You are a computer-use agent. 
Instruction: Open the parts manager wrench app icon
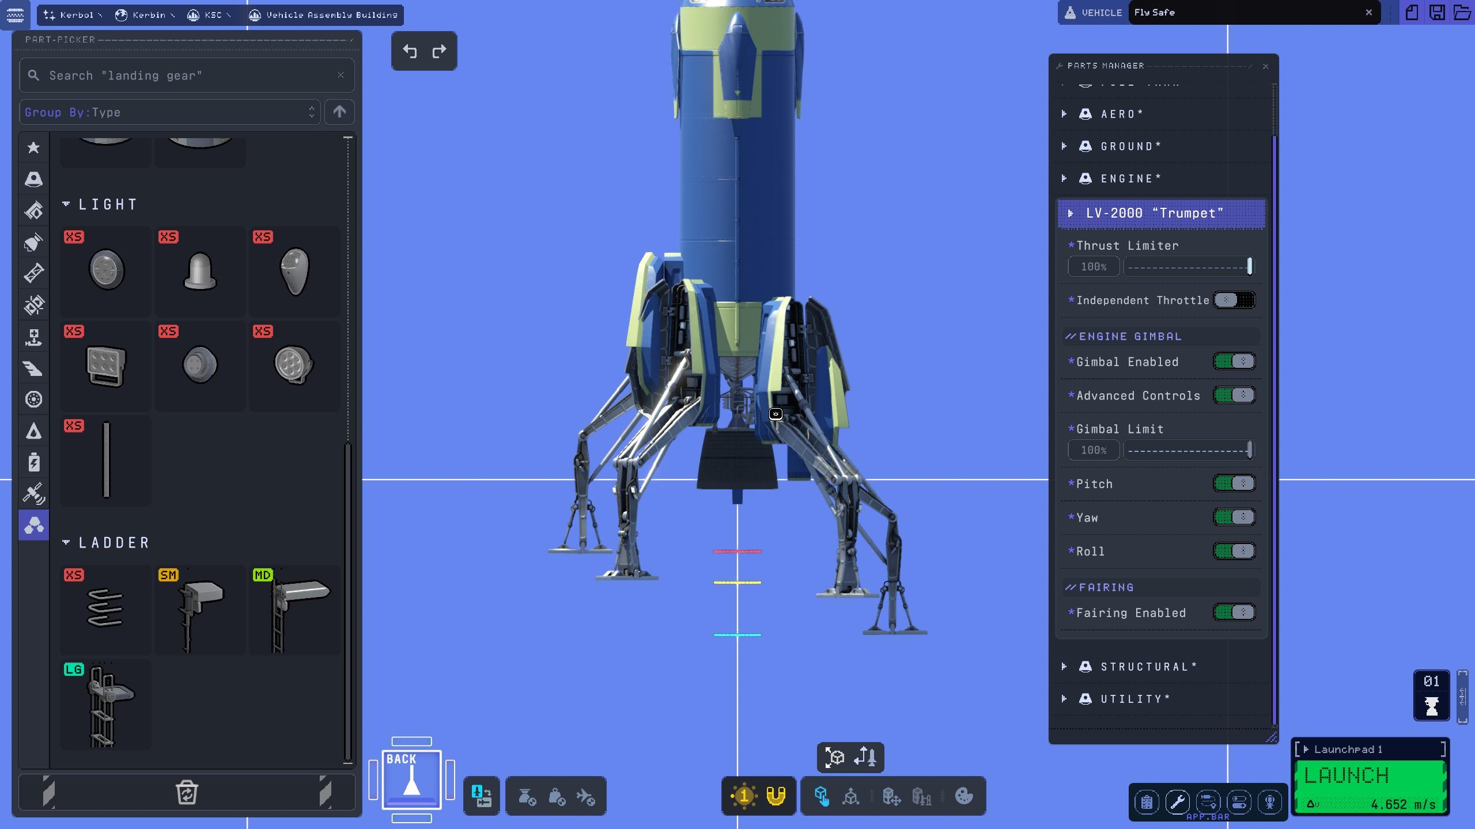coord(1177,801)
